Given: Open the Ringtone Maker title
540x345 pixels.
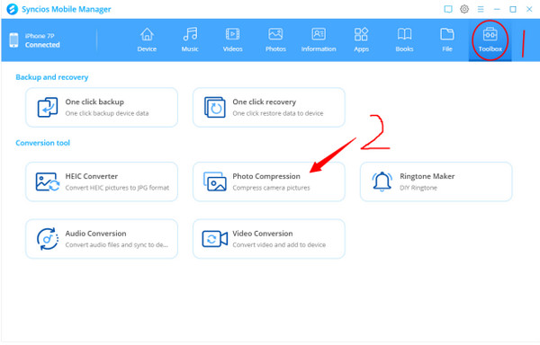Looking at the screenshot, I should click(427, 176).
